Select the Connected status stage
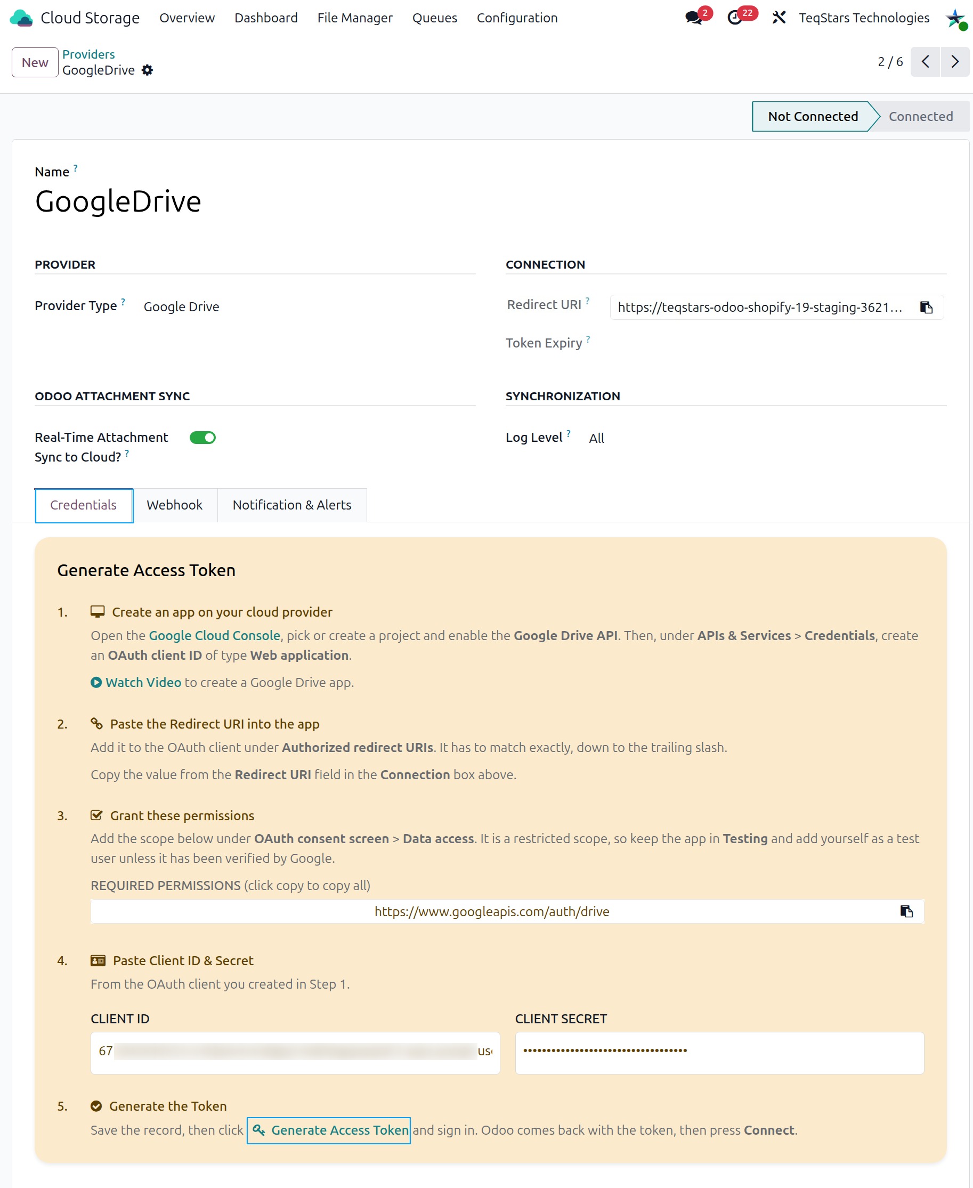 click(x=920, y=117)
